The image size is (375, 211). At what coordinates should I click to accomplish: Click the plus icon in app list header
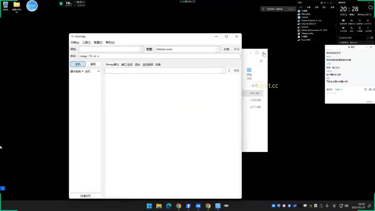coord(328,3)
